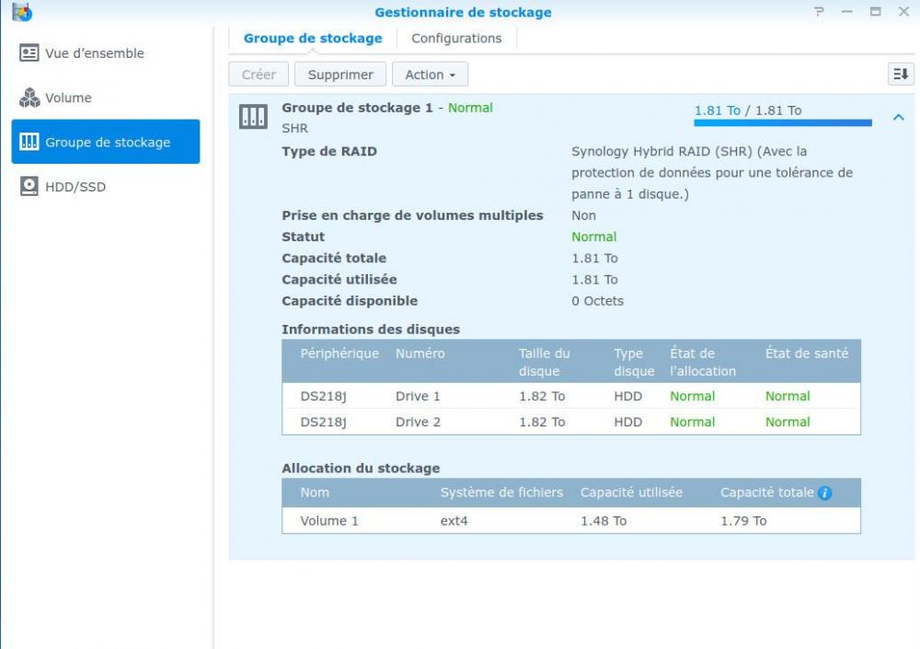Click the info icon beside Capacité totale
The image size is (920, 649).
coord(824,493)
